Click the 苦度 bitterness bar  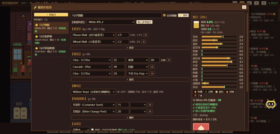[220, 37]
